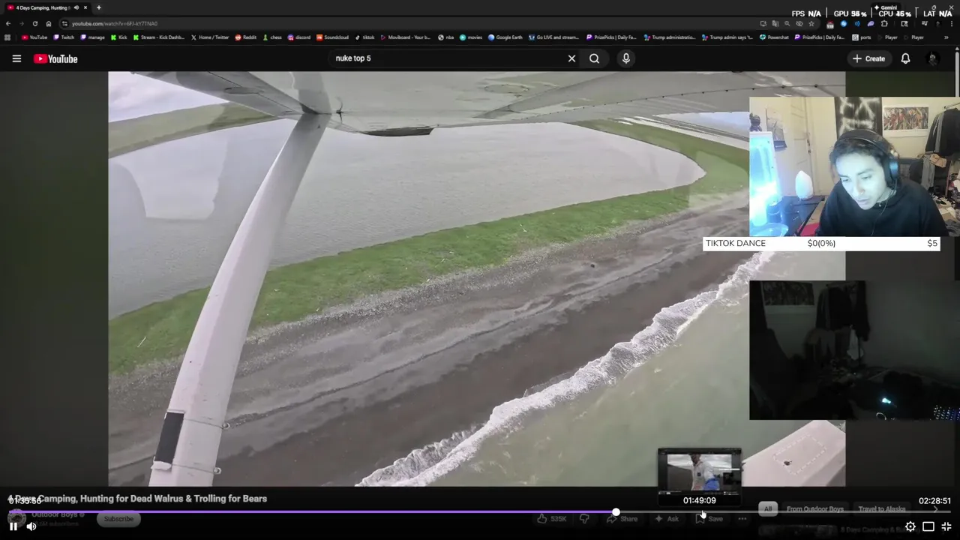Toggle theater mode in the player
The image size is (960, 540).
pos(928,526)
